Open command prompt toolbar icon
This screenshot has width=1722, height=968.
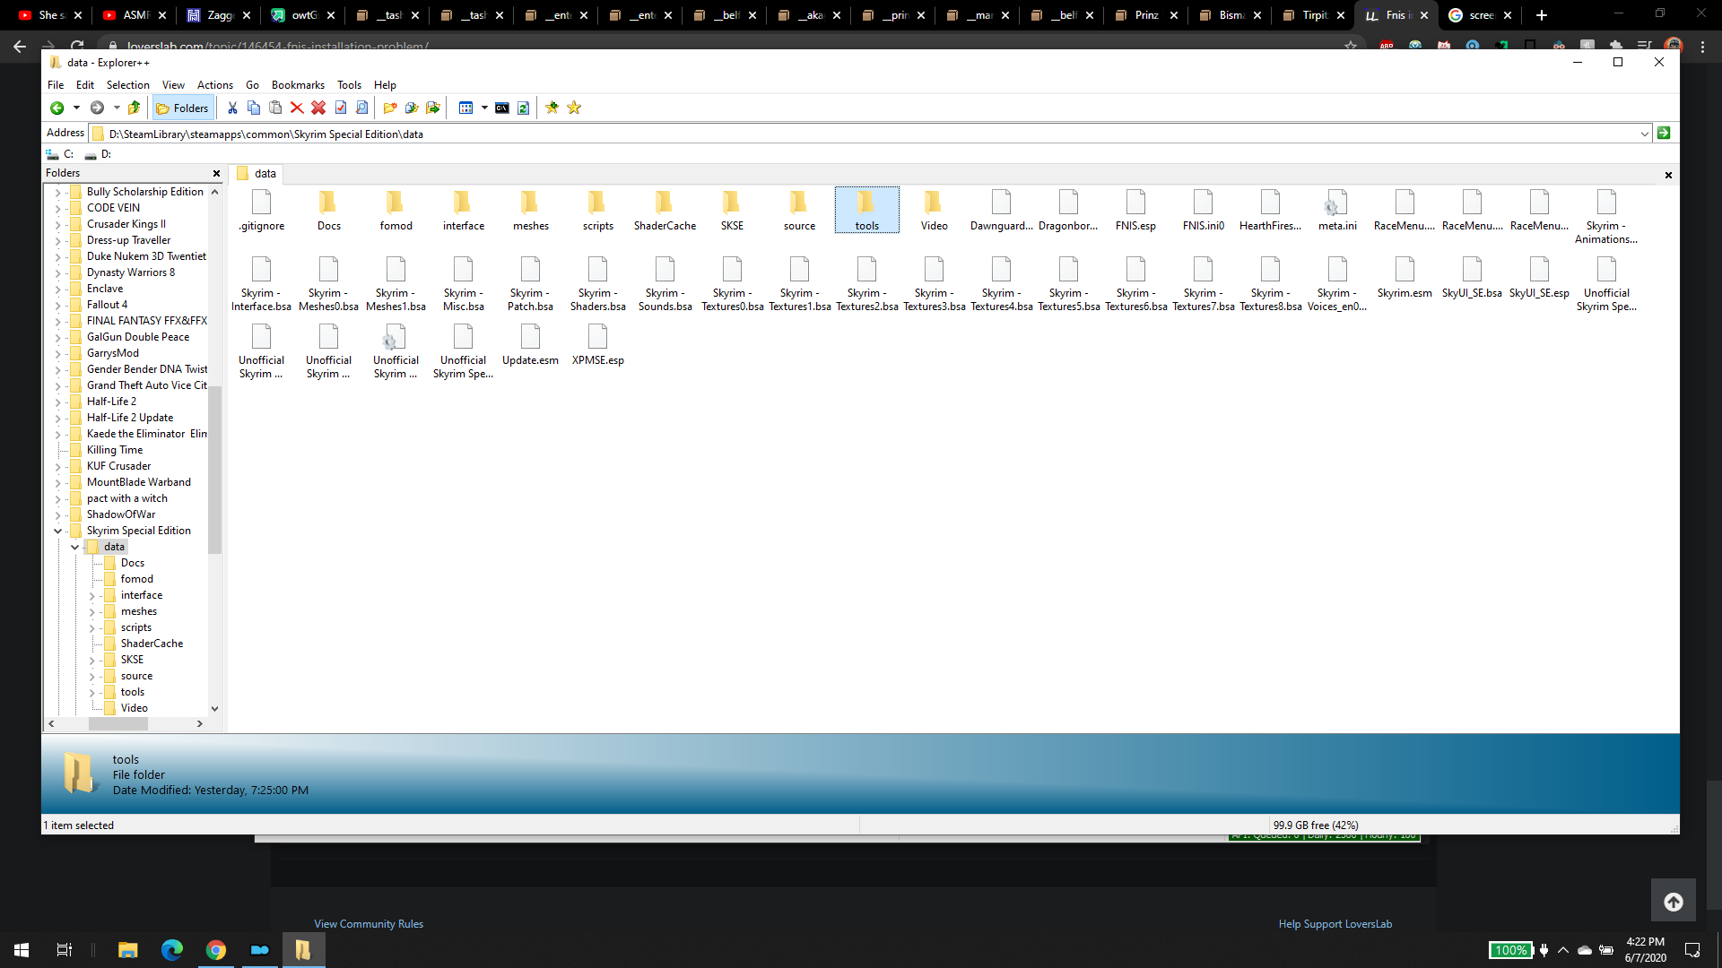(x=502, y=108)
